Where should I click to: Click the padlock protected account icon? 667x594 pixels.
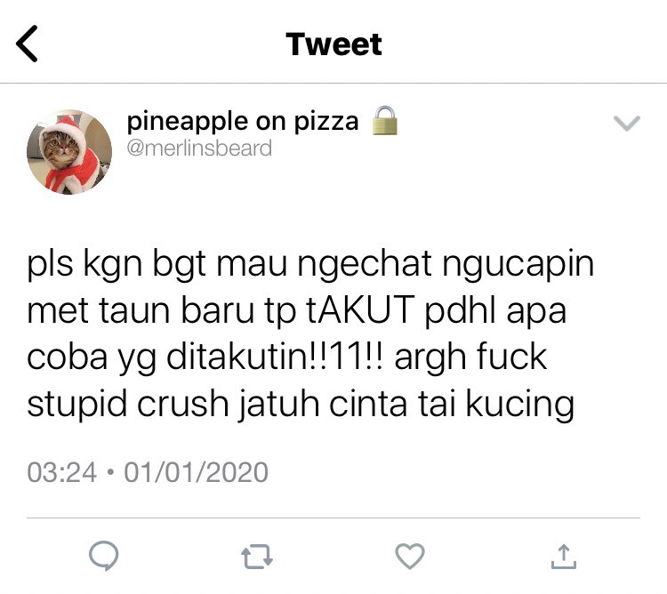(x=384, y=121)
